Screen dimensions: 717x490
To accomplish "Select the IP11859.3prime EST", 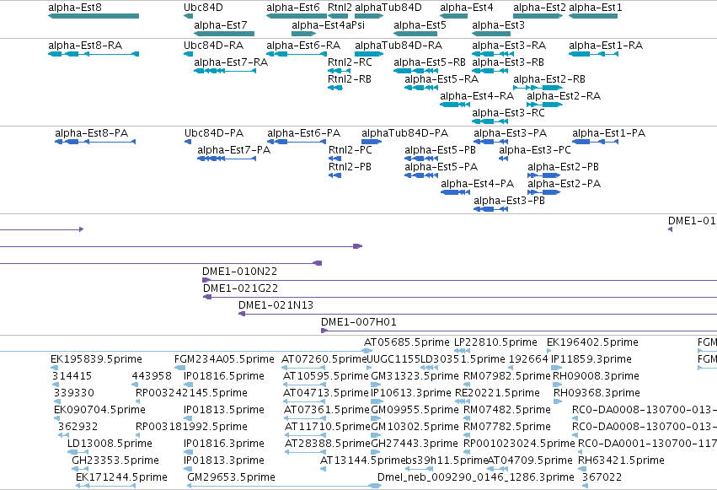I will (557, 368).
